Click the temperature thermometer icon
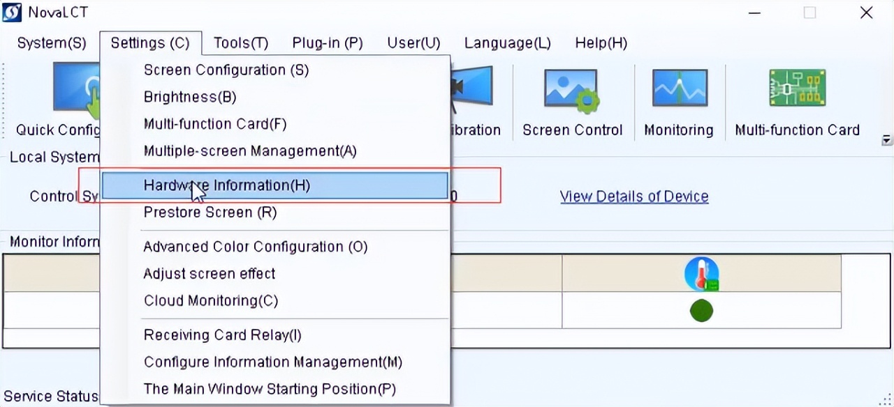The height and width of the screenshot is (407, 894). (x=701, y=274)
